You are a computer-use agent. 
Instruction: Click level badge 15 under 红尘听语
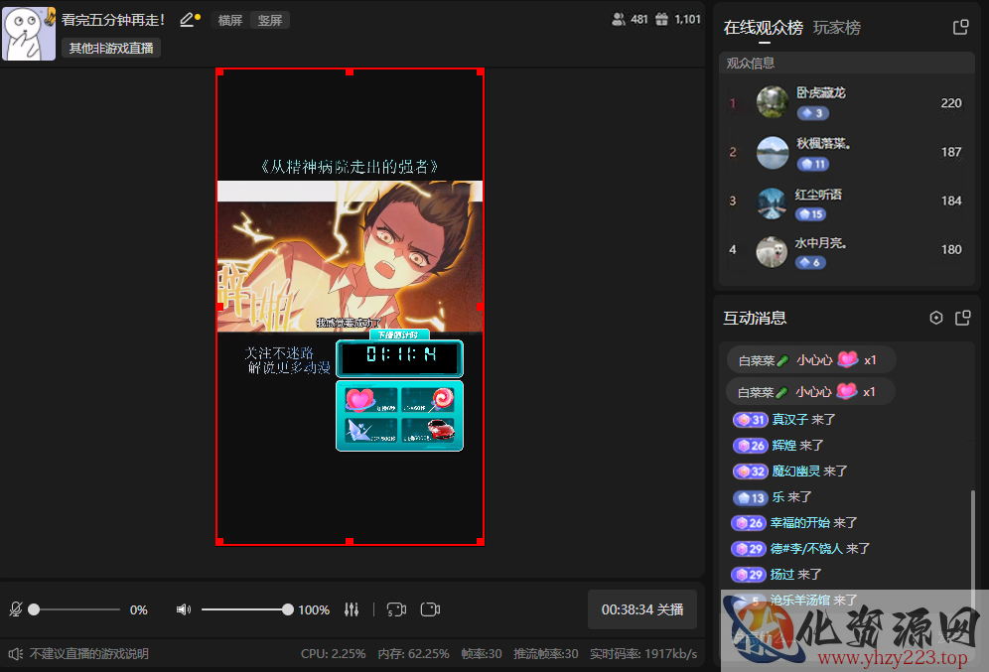tap(811, 214)
